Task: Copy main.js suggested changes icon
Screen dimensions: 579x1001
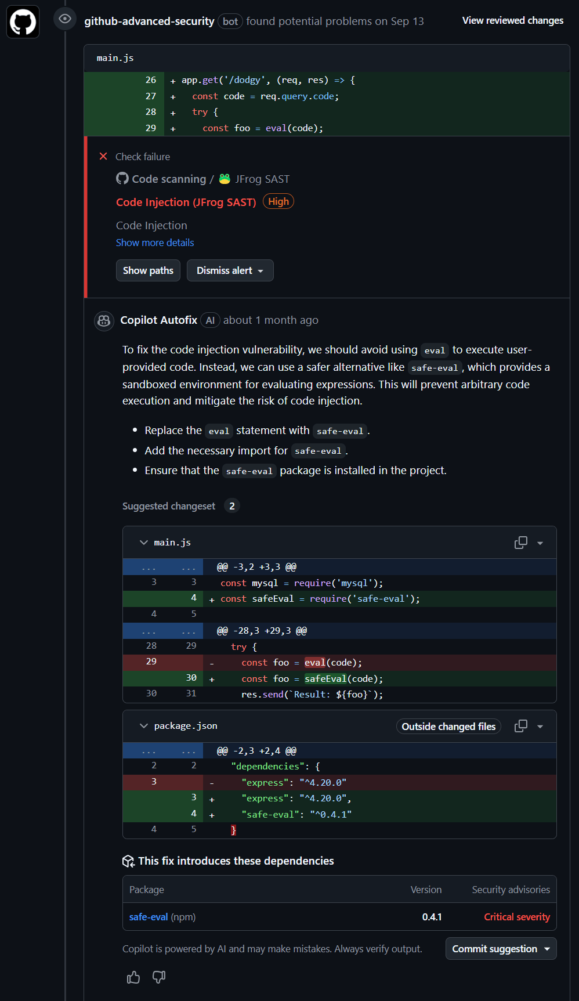Action: [x=521, y=543]
